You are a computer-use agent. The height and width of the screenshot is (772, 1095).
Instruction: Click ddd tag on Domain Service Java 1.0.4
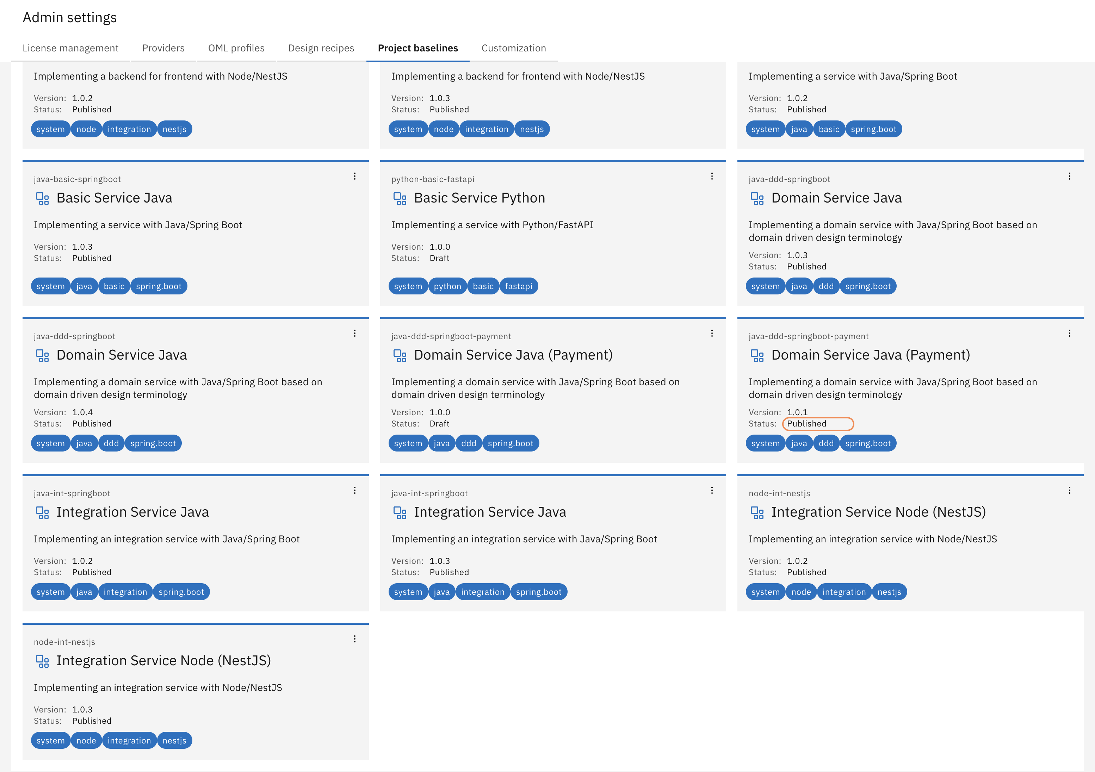pyautogui.click(x=111, y=443)
